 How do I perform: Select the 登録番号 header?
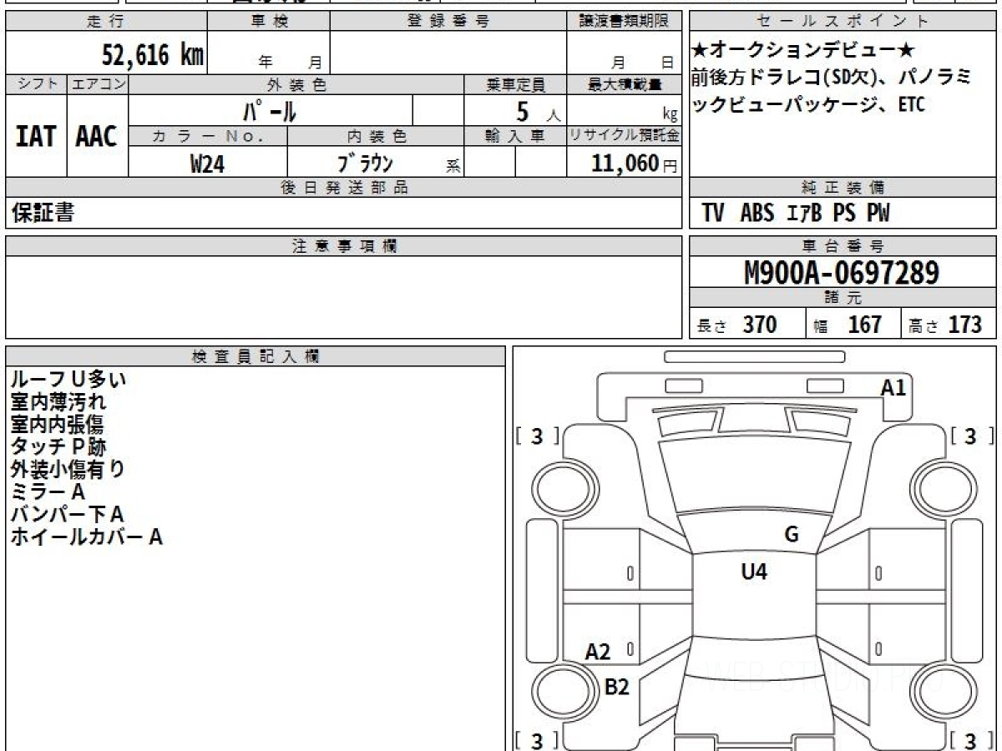pyautogui.click(x=448, y=22)
